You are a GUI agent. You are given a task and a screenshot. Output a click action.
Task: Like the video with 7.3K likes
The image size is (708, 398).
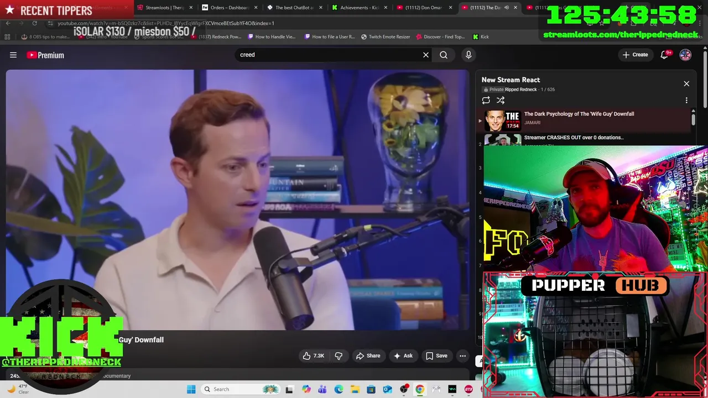pyautogui.click(x=313, y=356)
